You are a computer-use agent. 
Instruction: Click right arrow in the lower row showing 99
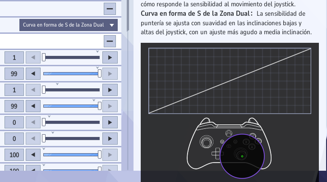pos(110,106)
